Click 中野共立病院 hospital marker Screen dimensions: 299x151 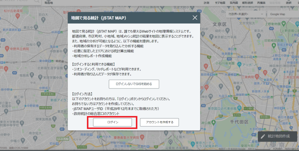point(7,49)
